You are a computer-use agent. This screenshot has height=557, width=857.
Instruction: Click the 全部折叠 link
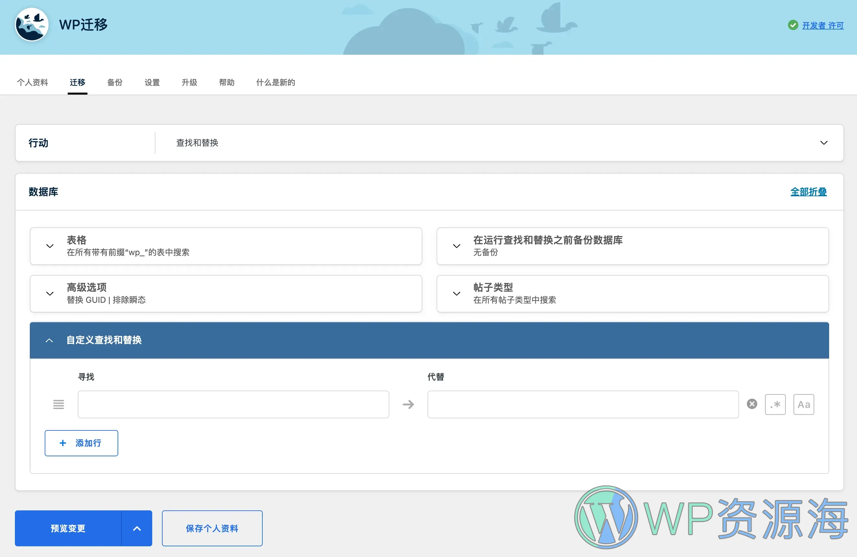[808, 191]
